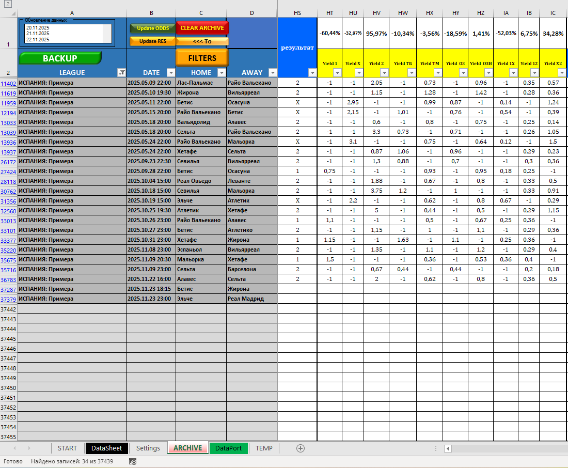The width and height of the screenshot is (568, 468).
Task: Switch to the DataSheet tab
Action: (x=106, y=448)
